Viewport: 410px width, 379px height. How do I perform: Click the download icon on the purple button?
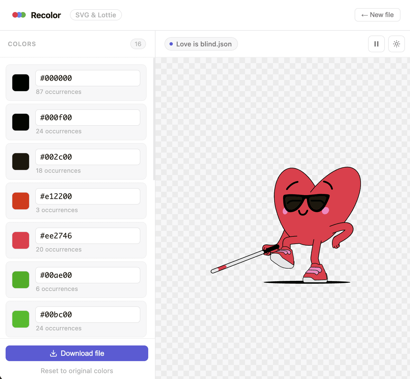pyautogui.click(x=53, y=353)
